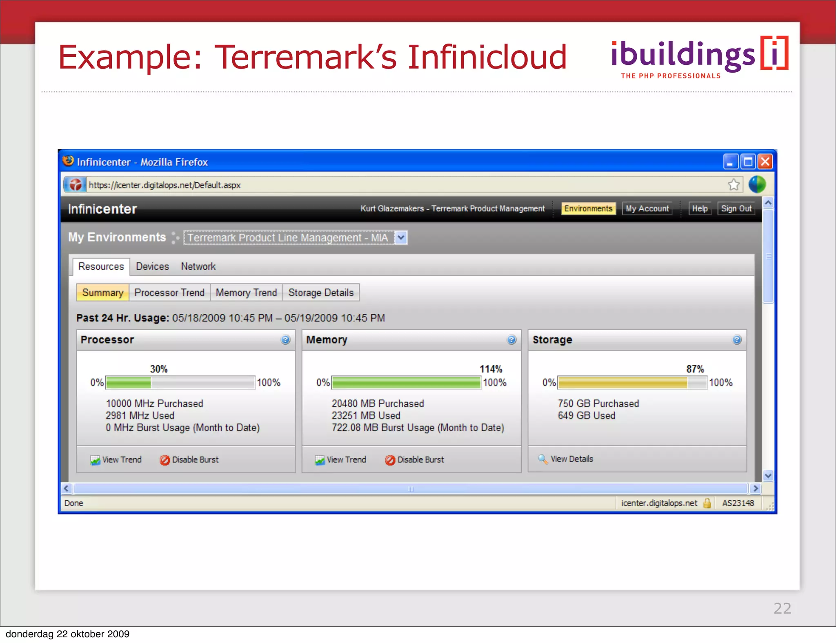Click the '10000 MHz Purchased' text

(x=154, y=404)
